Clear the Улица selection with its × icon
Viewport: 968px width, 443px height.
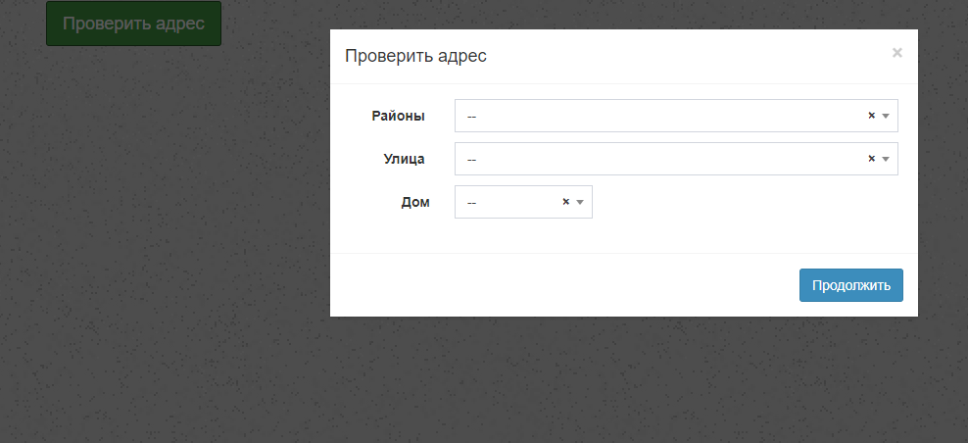(871, 159)
